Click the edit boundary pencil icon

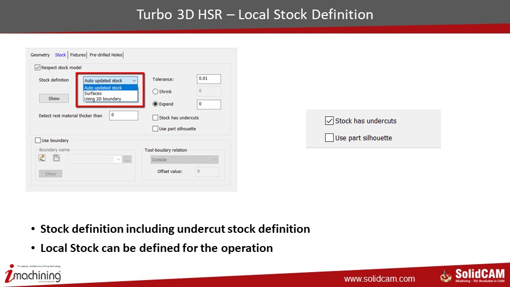[x=42, y=158]
